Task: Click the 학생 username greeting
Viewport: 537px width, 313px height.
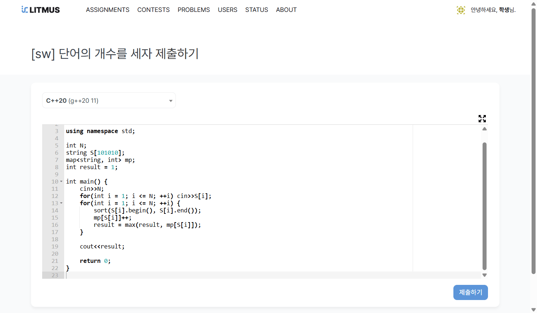Action: [x=493, y=10]
